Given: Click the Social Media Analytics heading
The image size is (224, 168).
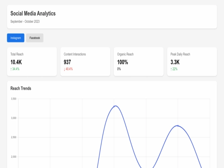Looking at the screenshot, I should [x=33, y=13].
